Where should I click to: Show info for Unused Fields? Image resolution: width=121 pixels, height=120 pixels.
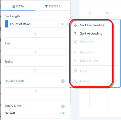coord(63,81)
